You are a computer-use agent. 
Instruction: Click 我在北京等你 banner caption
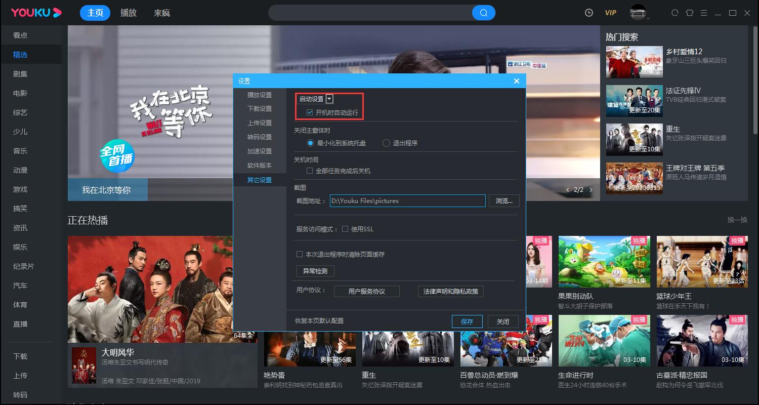coord(106,190)
